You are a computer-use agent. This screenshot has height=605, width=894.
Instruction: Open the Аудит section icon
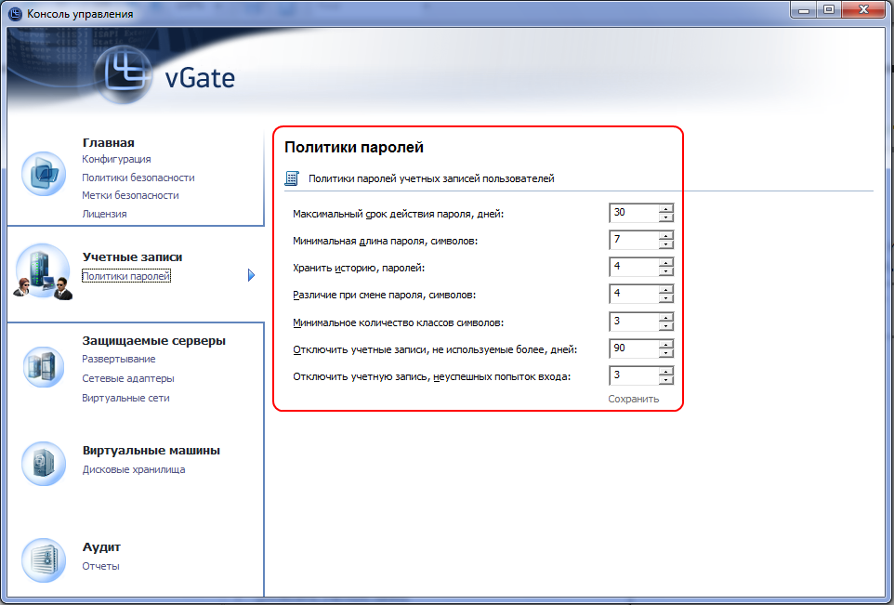[x=44, y=560]
